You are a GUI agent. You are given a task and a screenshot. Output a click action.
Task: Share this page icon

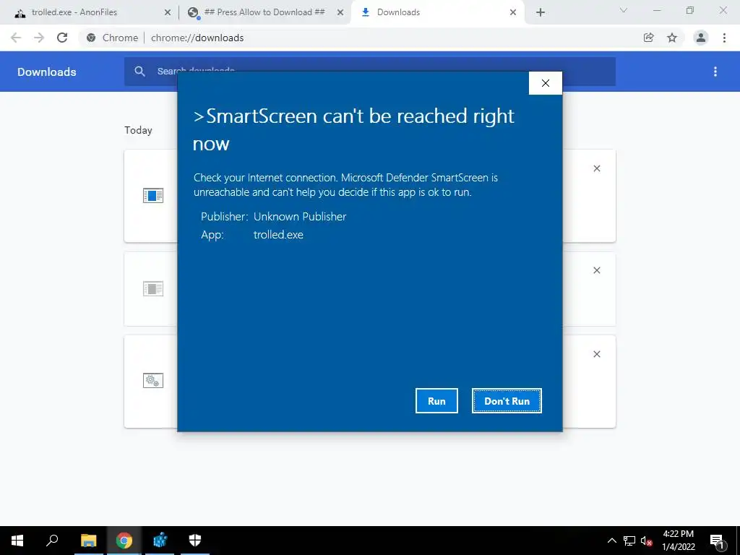(649, 38)
